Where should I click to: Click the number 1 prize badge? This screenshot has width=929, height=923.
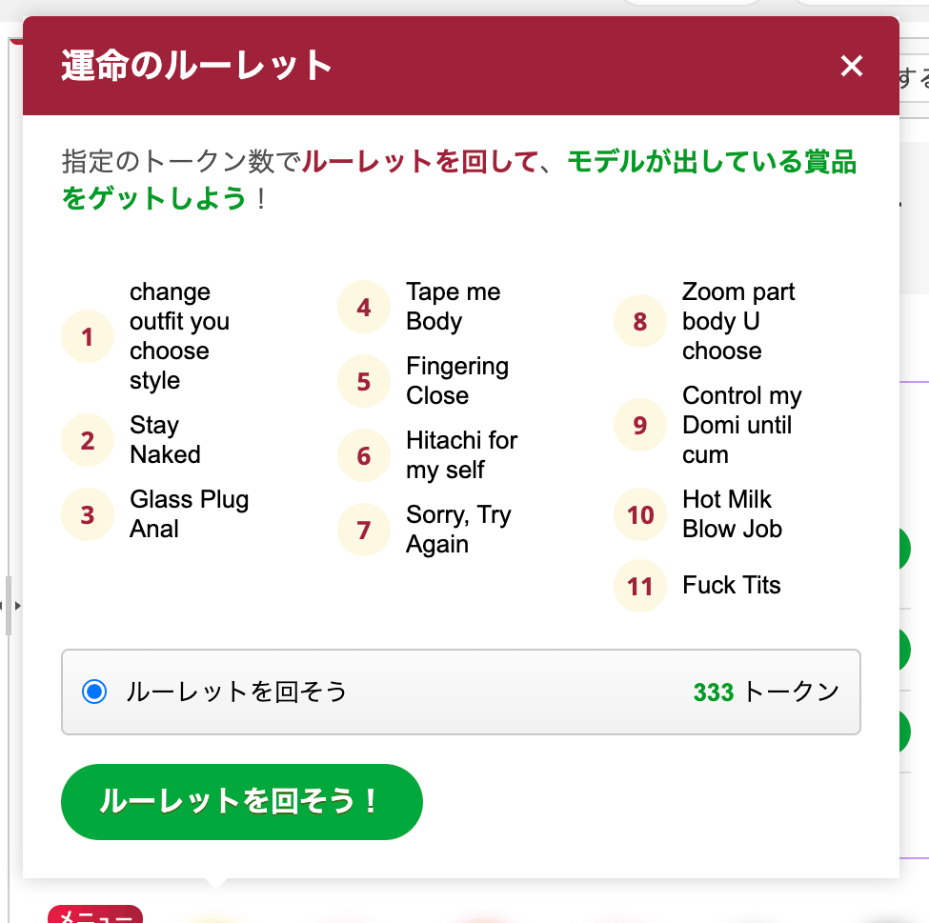[x=88, y=336]
